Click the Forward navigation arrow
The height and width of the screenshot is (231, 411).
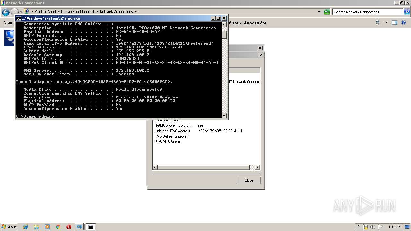click(15, 12)
